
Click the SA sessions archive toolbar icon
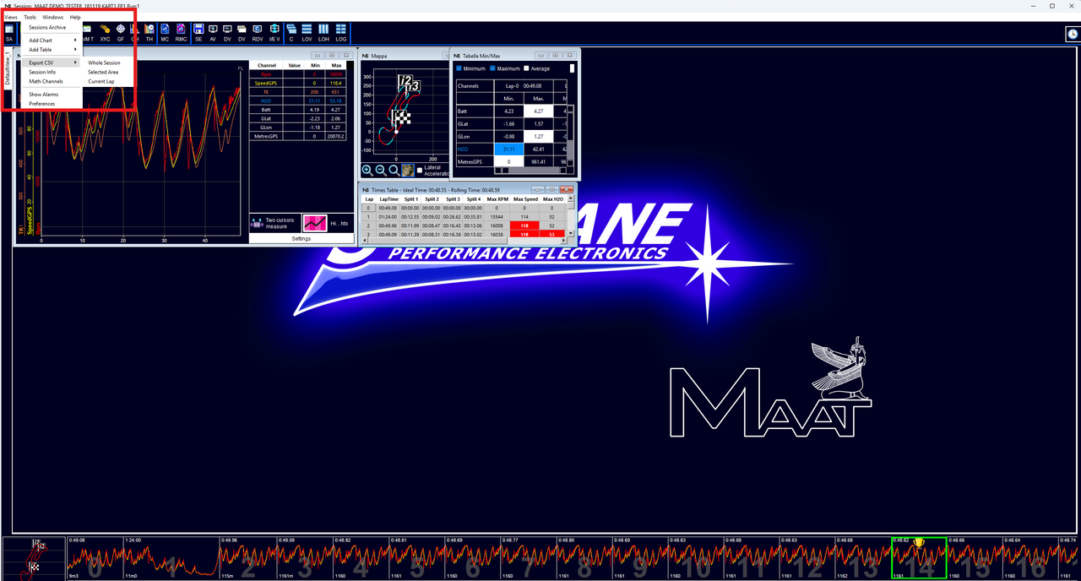pos(8,33)
